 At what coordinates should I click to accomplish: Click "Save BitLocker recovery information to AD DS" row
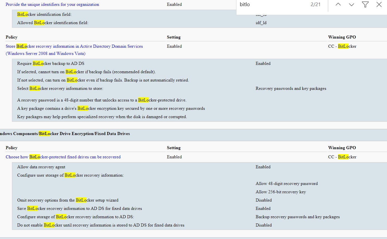pos(80,209)
